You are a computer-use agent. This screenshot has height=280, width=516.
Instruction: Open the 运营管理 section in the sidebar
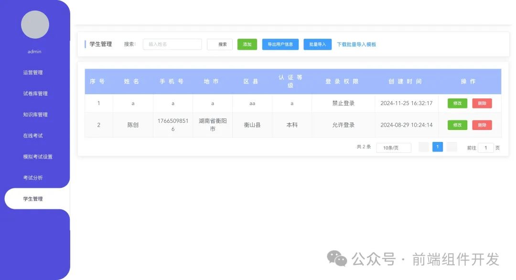click(34, 72)
